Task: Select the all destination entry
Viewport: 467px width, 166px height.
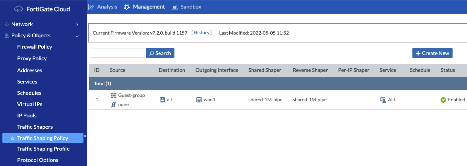Action: click(x=169, y=100)
